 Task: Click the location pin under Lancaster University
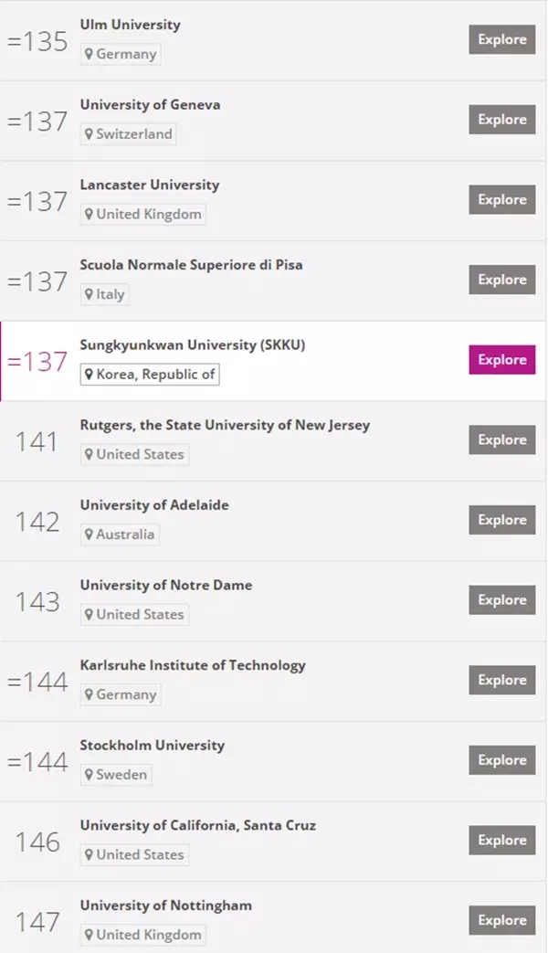(89, 215)
